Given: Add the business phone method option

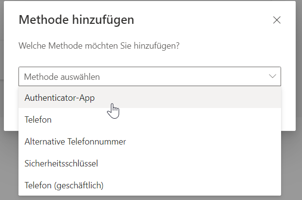Looking at the screenshot, I should (64, 185).
